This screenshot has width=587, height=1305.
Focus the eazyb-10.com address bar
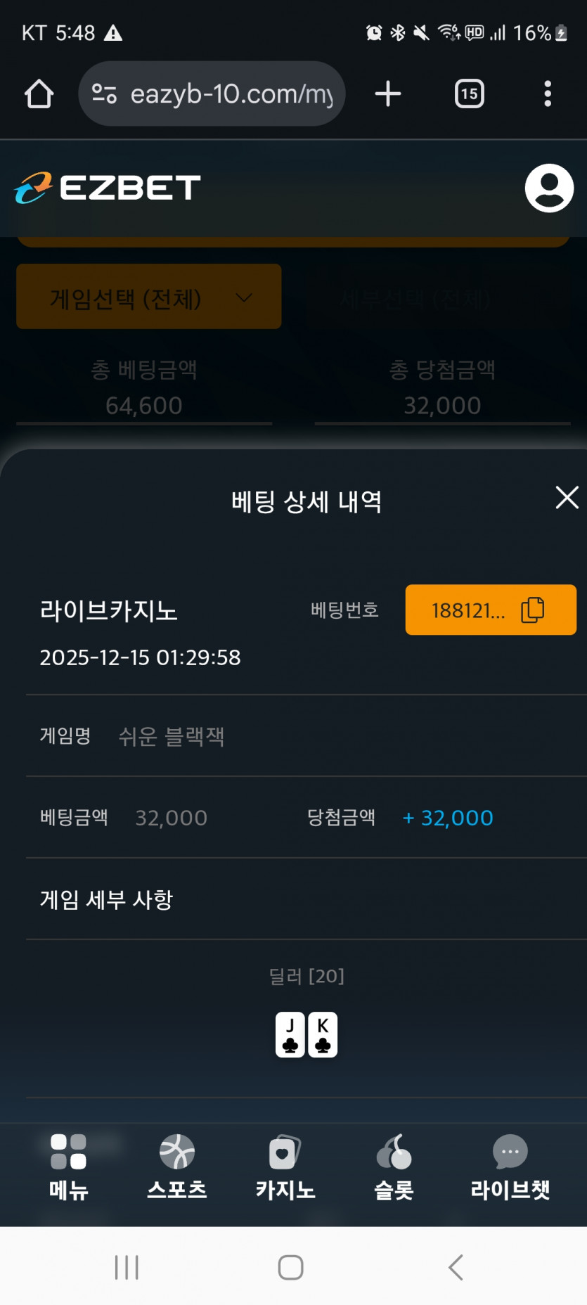231,94
